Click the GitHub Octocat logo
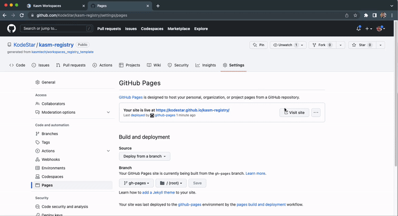 point(11,28)
